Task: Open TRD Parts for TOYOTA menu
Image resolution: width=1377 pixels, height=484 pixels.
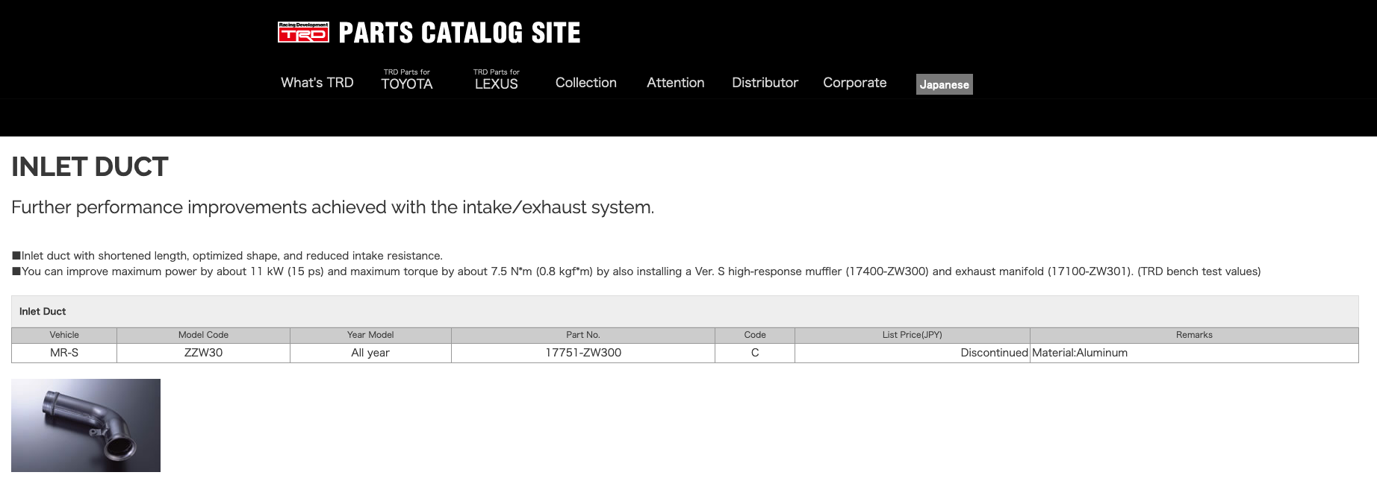Action: coord(407,80)
